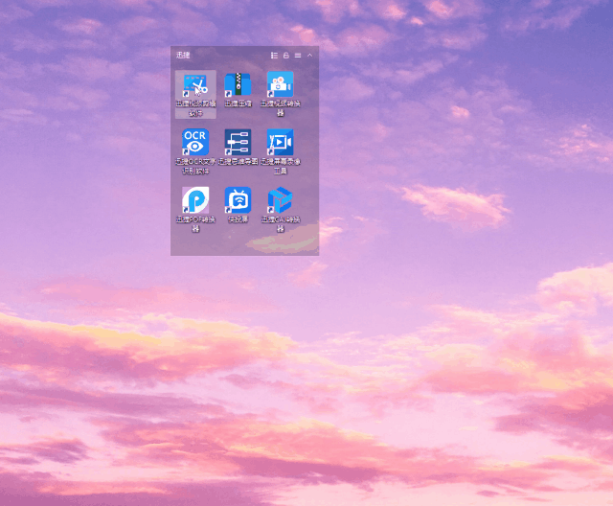Click the 迅捷PDF转换器 text label
This screenshot has height=506, width=613.
pyautogui.click(x=195, y=223)
